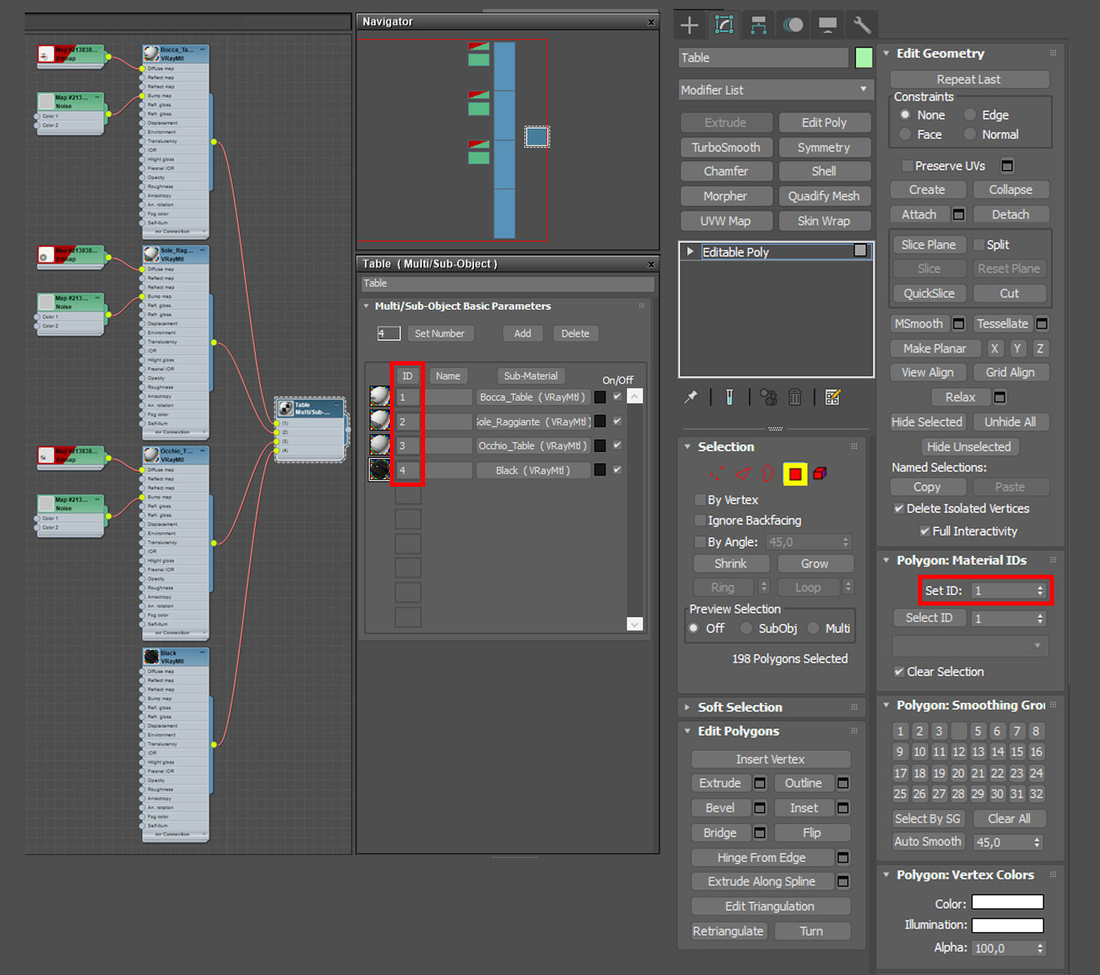Click the Set Number button
The image size is (1100, 975).
point(439,333)
